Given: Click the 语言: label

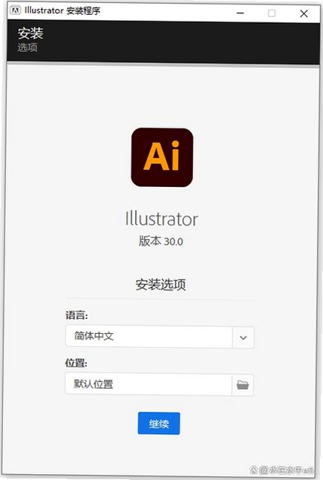Looking at the screenshot, I should tap(76, 315).
